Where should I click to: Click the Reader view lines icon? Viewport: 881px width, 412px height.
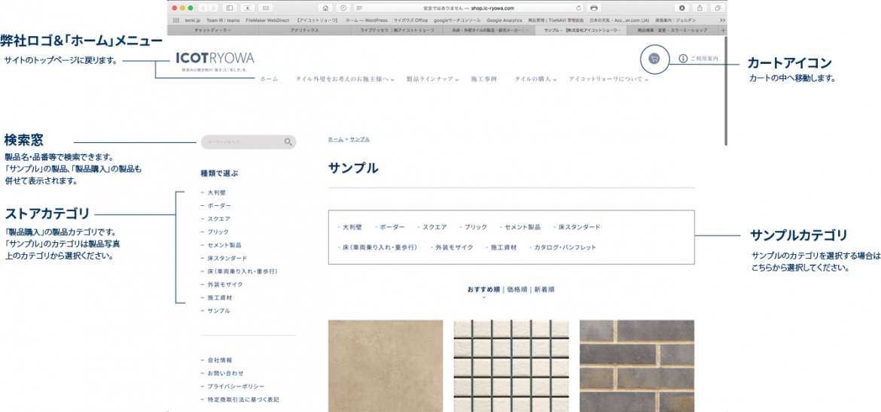359,8
